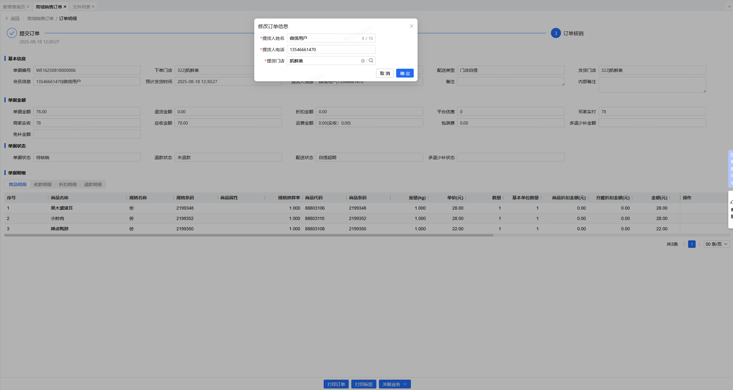Click the 买家实付 field value 78
Viewport: 733px width, 390px height.
coord(652,112)
